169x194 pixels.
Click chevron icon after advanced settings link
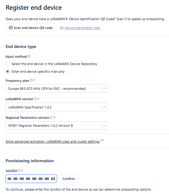coord(102,140)
